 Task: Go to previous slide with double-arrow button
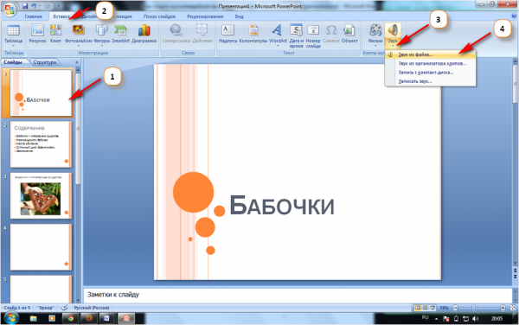[x=515, y=271]
